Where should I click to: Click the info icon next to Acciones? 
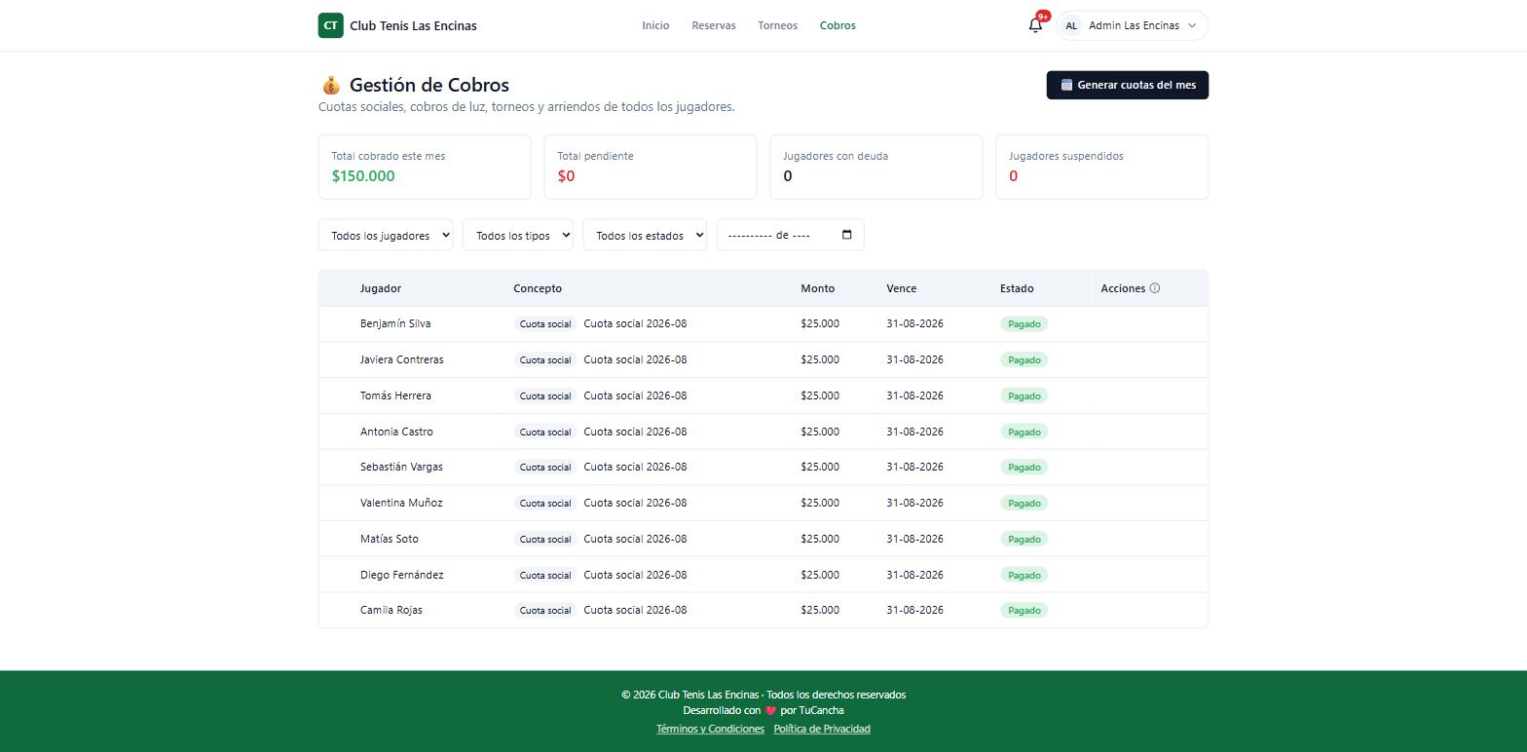1155,288
